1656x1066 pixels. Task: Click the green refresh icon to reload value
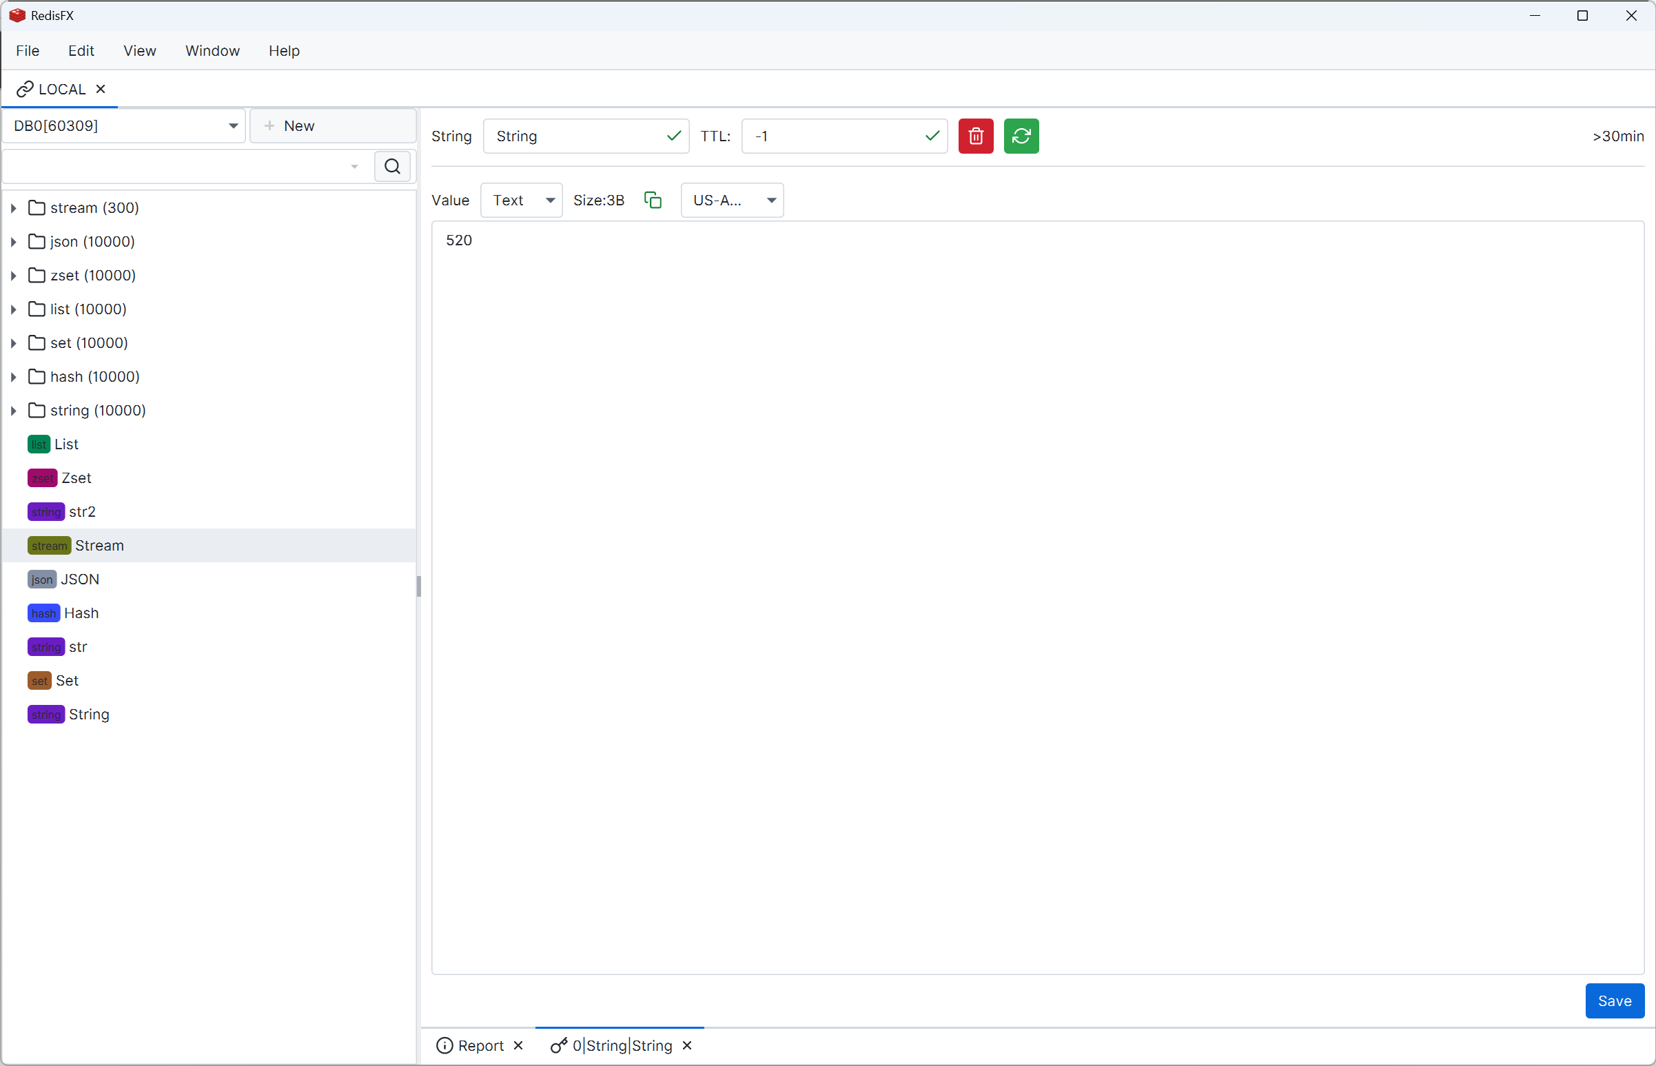click(x=1022, y=136)
